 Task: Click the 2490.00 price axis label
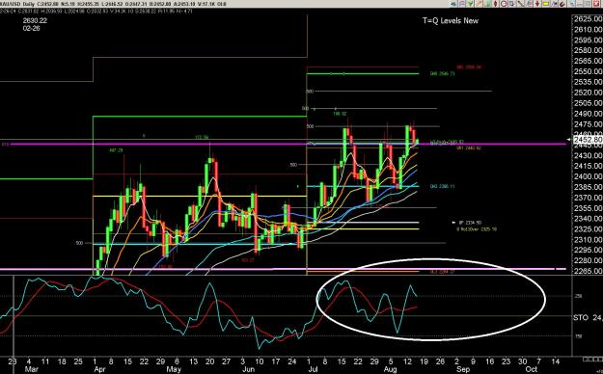click(588, 114)
